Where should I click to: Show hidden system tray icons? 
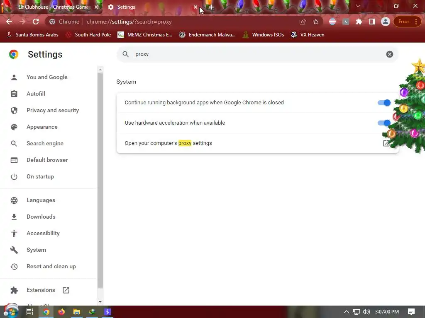(x=347, y=312)
